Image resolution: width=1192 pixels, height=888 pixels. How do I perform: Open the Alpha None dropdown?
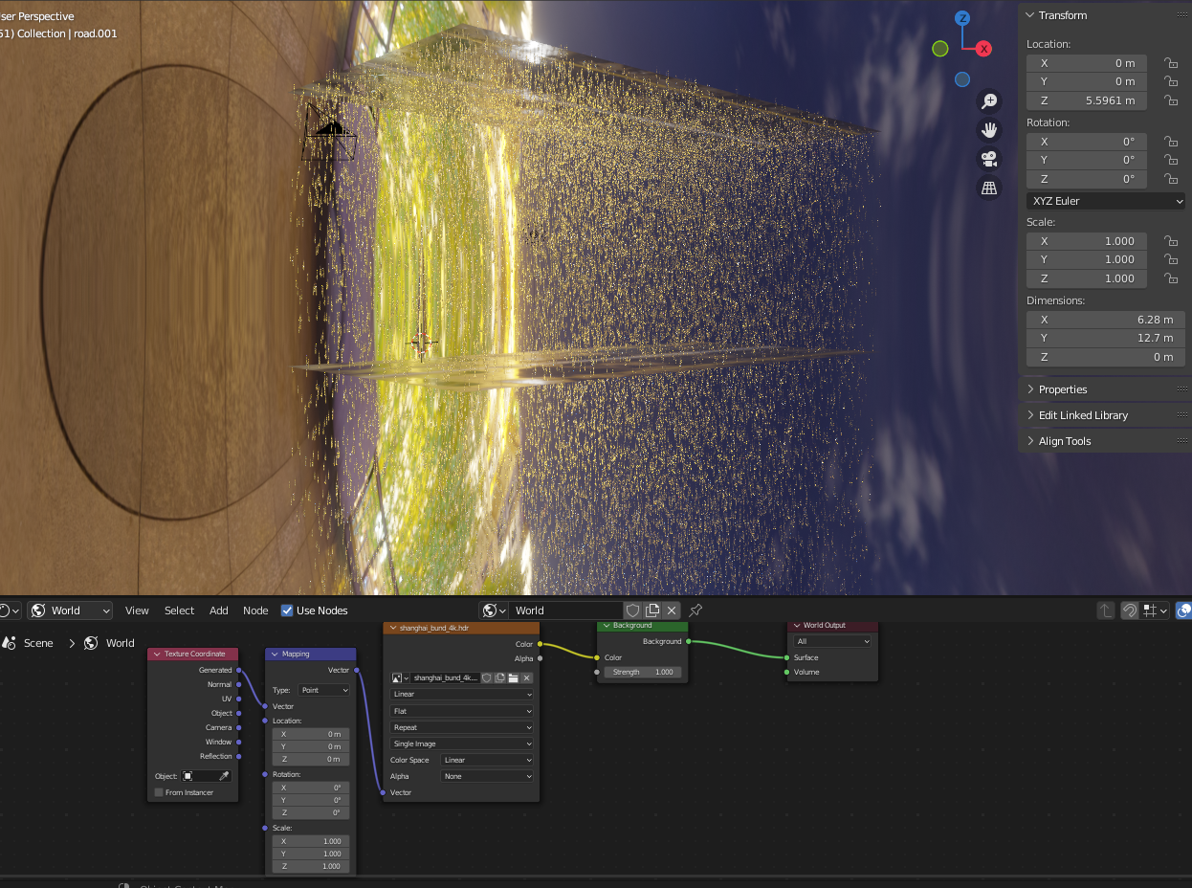point(487,776)
